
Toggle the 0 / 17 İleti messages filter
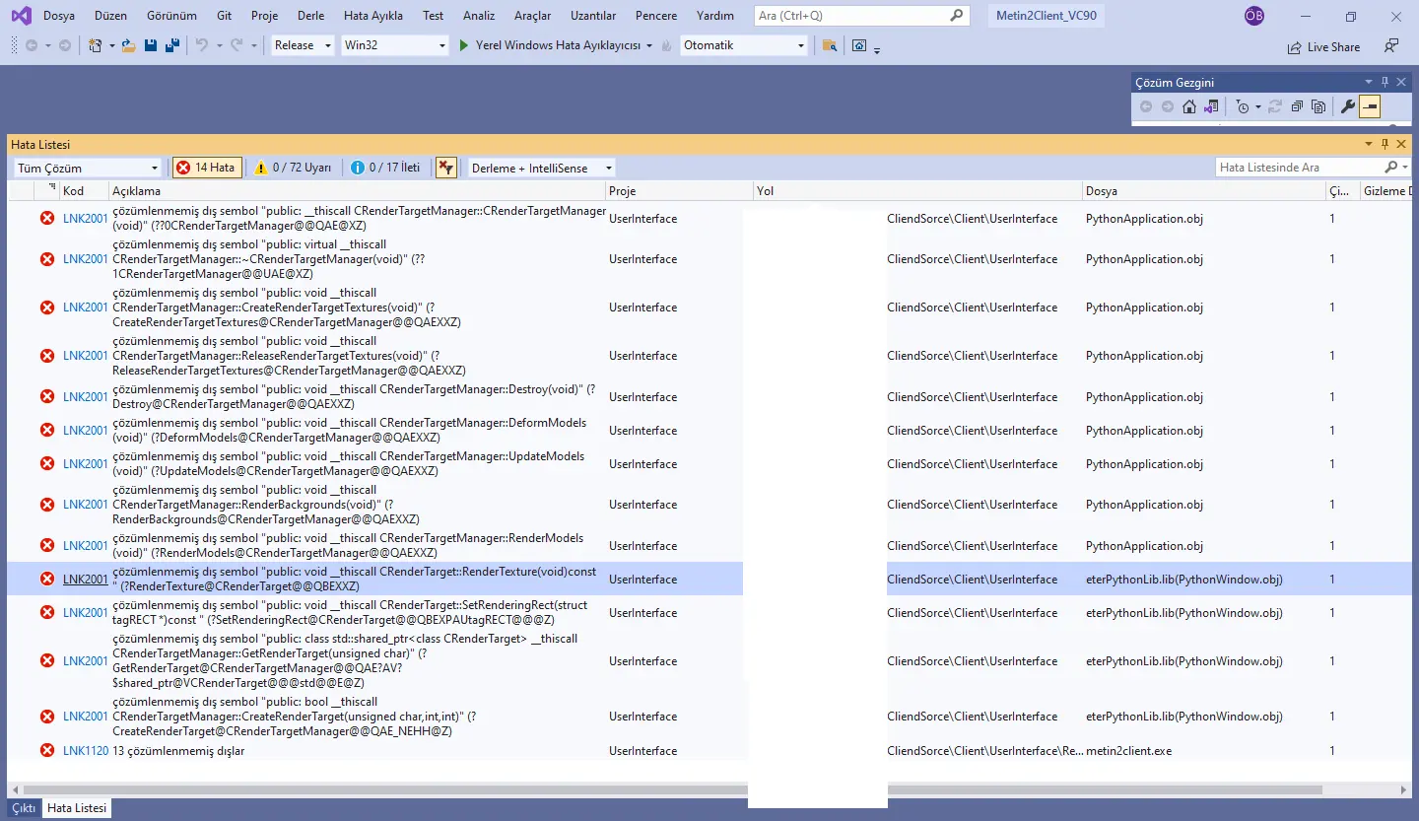tap(385, 168)
